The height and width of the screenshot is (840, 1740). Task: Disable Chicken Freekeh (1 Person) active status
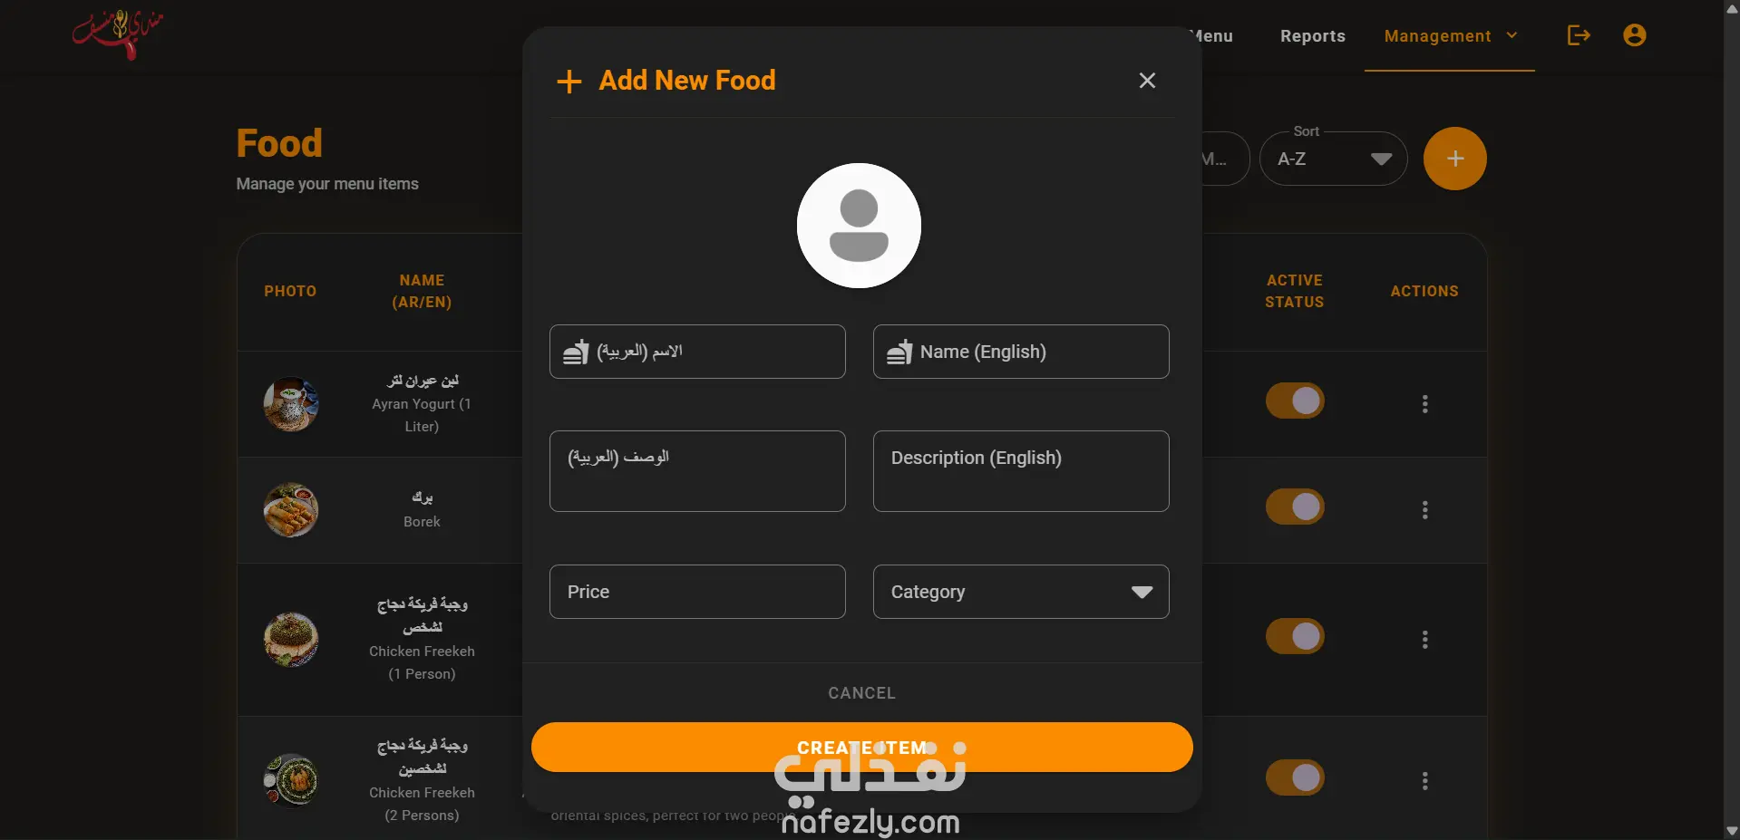1295,636
